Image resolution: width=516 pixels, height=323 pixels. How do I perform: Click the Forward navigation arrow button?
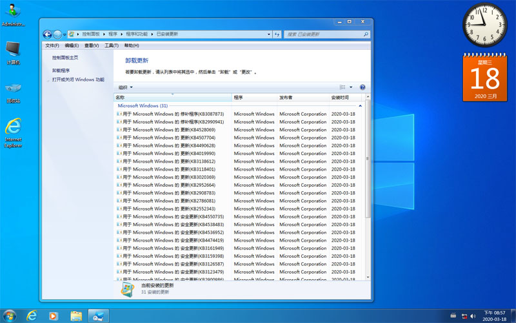pyautogui.click(x=57, y=34)
